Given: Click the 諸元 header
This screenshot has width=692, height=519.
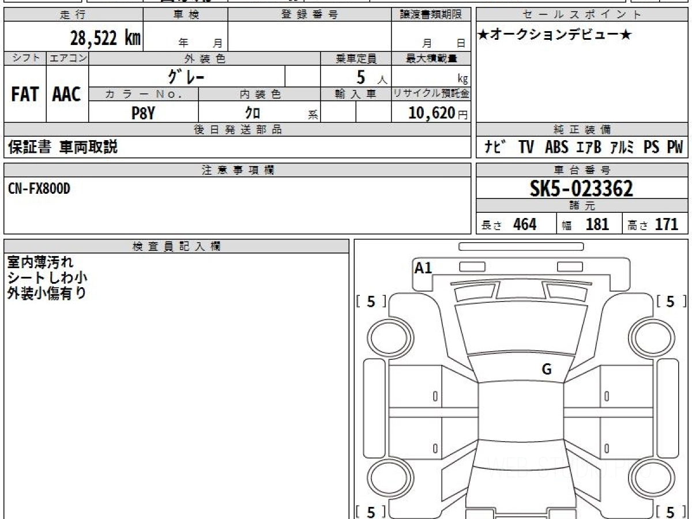Looking at the screenshot, I should 582,206.
